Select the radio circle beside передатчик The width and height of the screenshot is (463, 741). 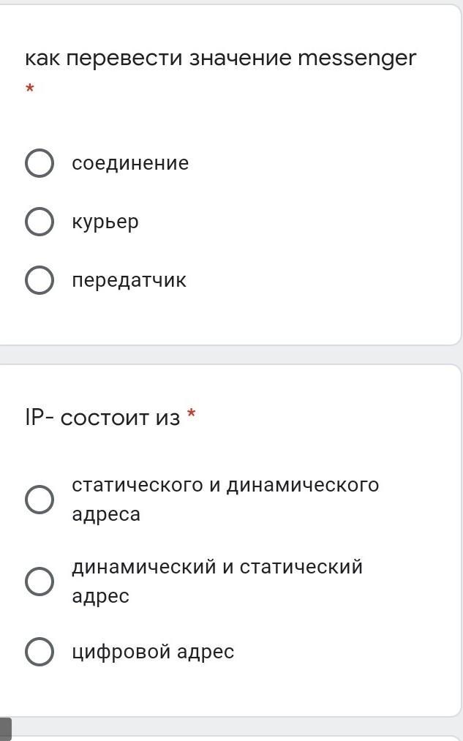39,280
